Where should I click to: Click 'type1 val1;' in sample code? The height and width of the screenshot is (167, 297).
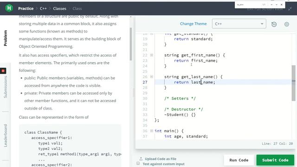50,143
